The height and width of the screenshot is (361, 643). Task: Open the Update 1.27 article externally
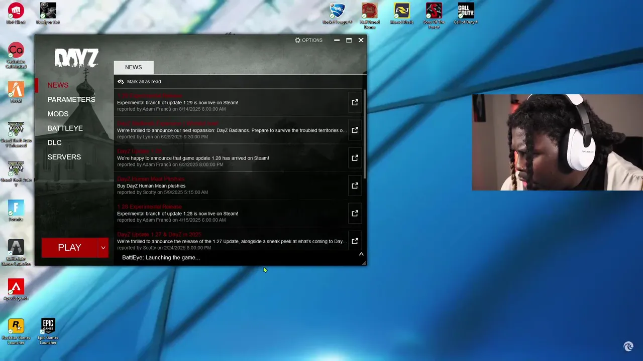pyautogui.click(x=355, y=241)
